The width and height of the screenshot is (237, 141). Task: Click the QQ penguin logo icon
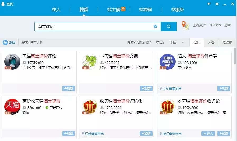click(x=3, y=4)
